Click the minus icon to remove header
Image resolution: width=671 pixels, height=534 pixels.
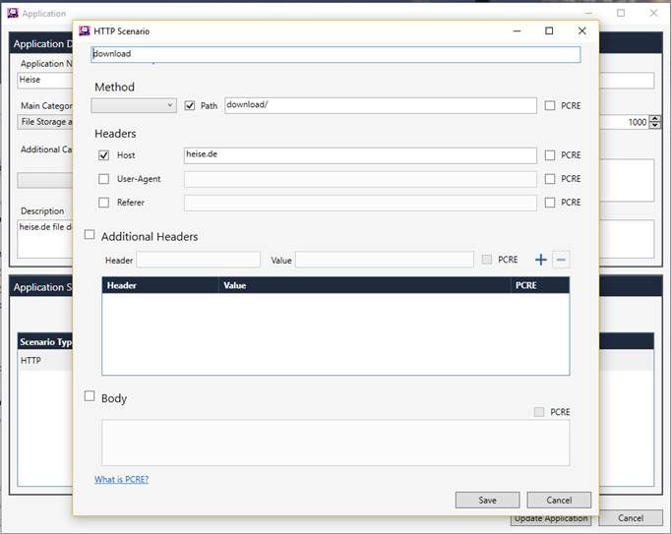[561, 260]
